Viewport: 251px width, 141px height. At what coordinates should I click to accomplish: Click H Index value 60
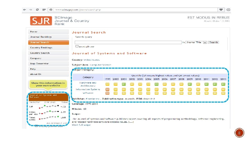85,109
